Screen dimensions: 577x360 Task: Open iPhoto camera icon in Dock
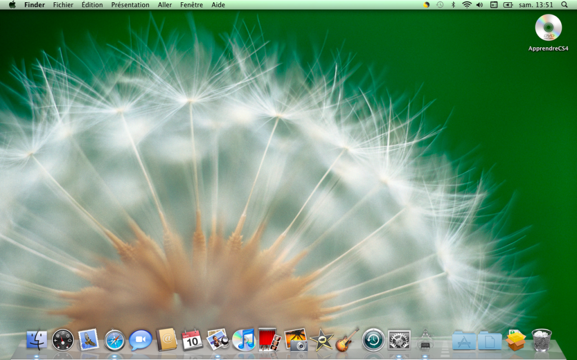296,340
